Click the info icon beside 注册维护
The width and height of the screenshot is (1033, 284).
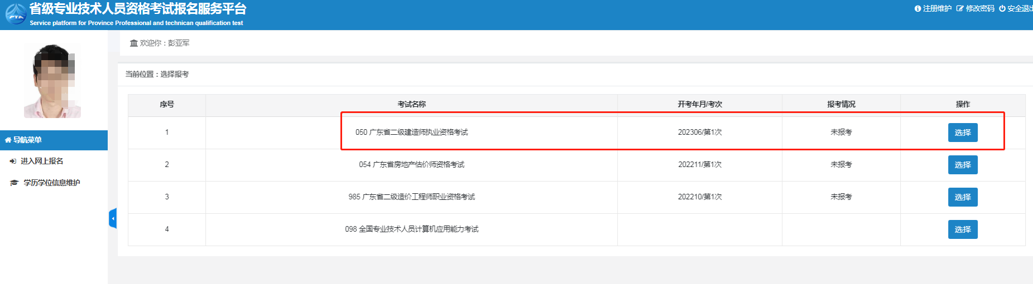point(917,8)
